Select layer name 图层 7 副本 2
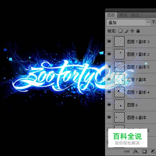The height and width of the screenshot is (156, 156). point(138,54)
